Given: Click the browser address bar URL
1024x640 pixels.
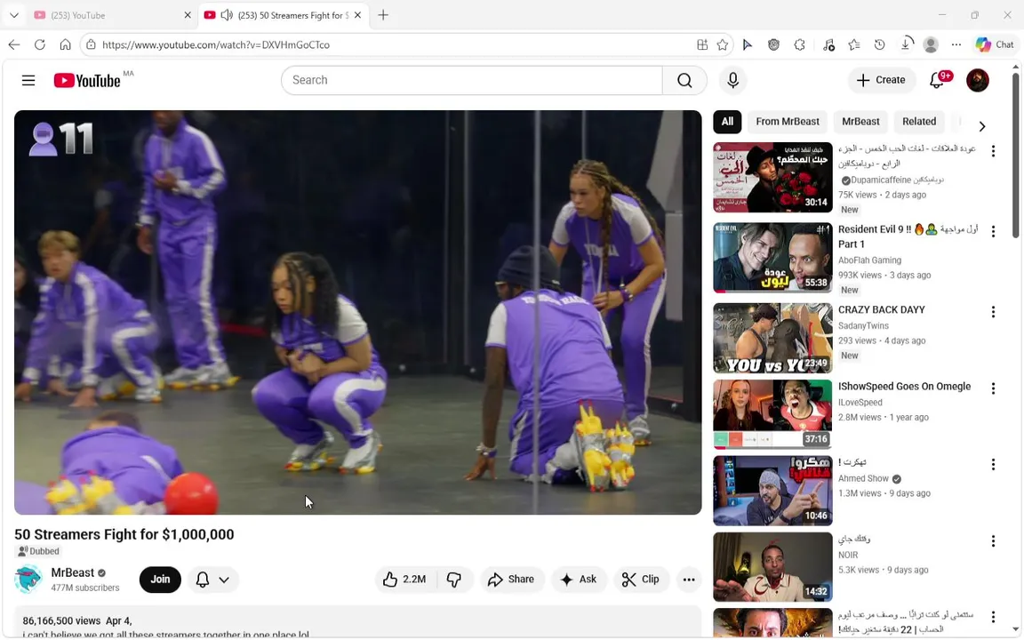Looking at the screenshot, I should (x=216, y=45).
